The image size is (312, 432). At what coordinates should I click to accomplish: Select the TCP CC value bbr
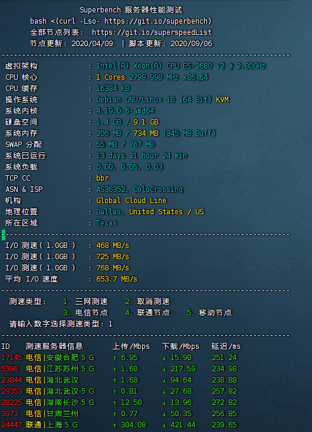(103, 178)
